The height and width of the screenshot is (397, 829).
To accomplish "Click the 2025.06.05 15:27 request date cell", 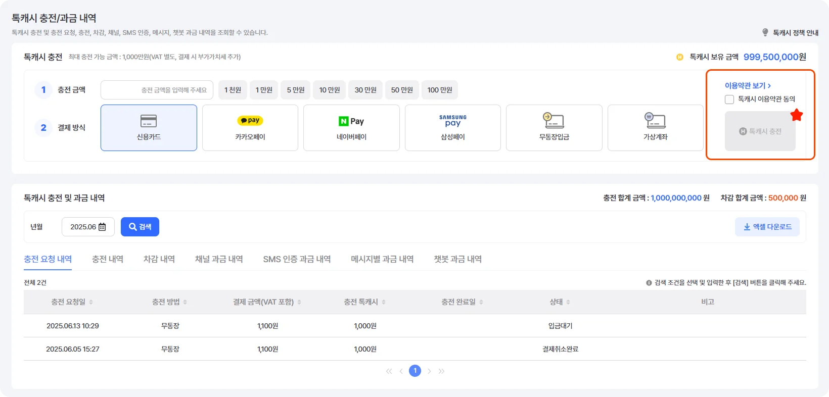I will pyautogui.click(x=73, y=350).
